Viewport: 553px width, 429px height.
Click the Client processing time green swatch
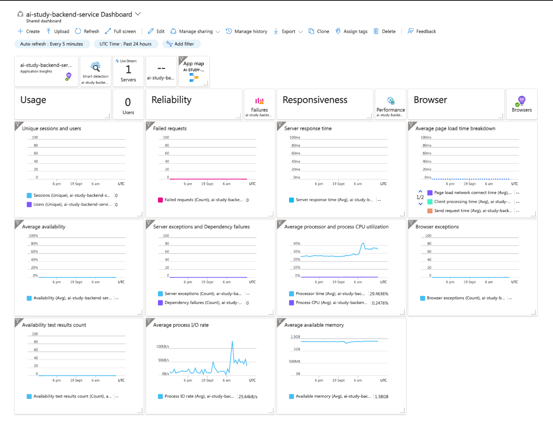[x=430, y=202]
